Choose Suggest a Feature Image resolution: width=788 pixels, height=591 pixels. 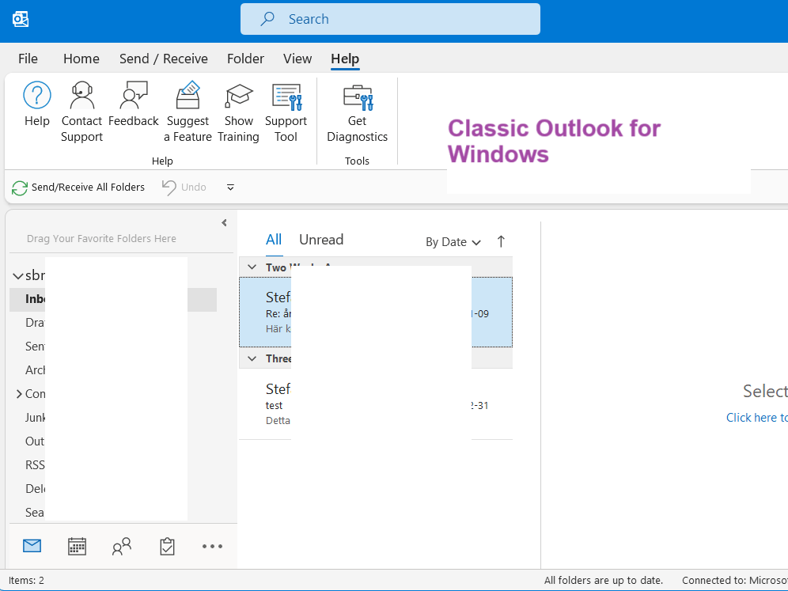point(188,112)
